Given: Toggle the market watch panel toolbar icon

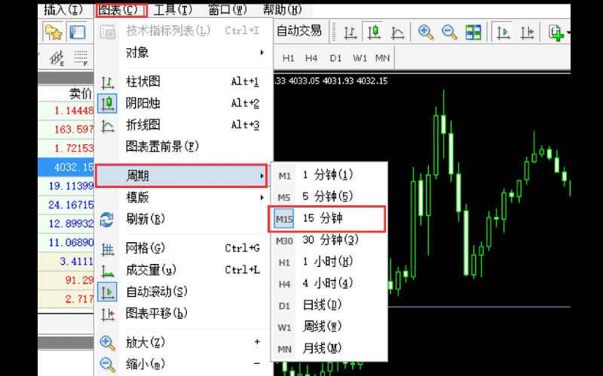Looking at the screenshot, I should tap(77, 32).
